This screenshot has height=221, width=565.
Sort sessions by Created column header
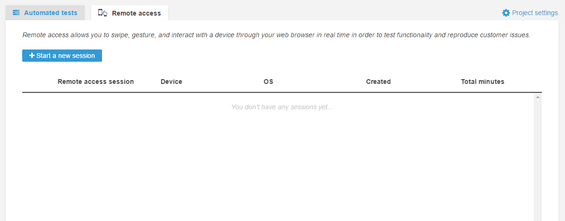coord(378,82)
